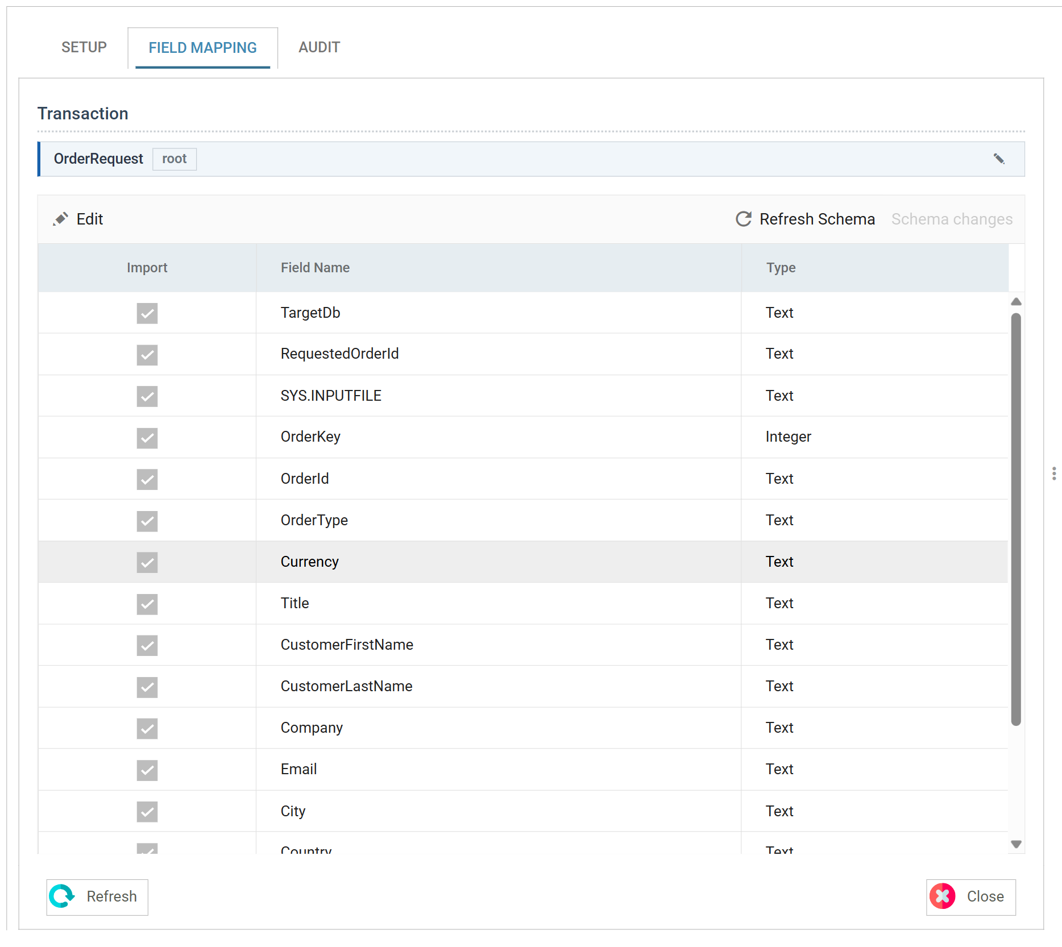Click the Refresh Schema label

pos(817,219)
